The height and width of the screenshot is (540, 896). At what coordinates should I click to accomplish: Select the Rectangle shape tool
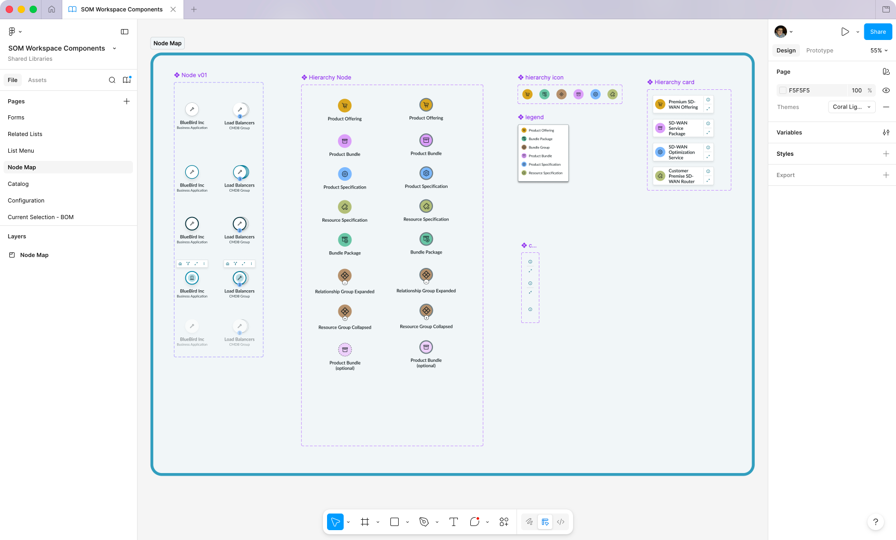click(x=395, y=522)
